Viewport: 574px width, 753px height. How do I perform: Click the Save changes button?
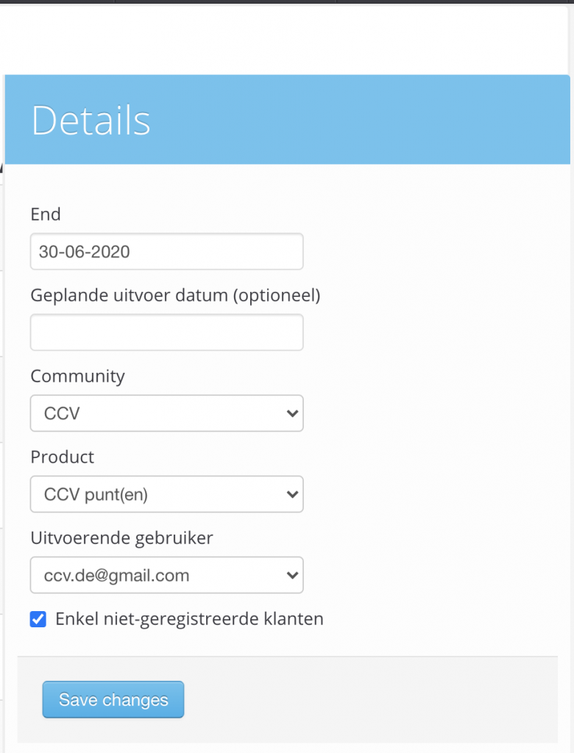tap(113, 700)
